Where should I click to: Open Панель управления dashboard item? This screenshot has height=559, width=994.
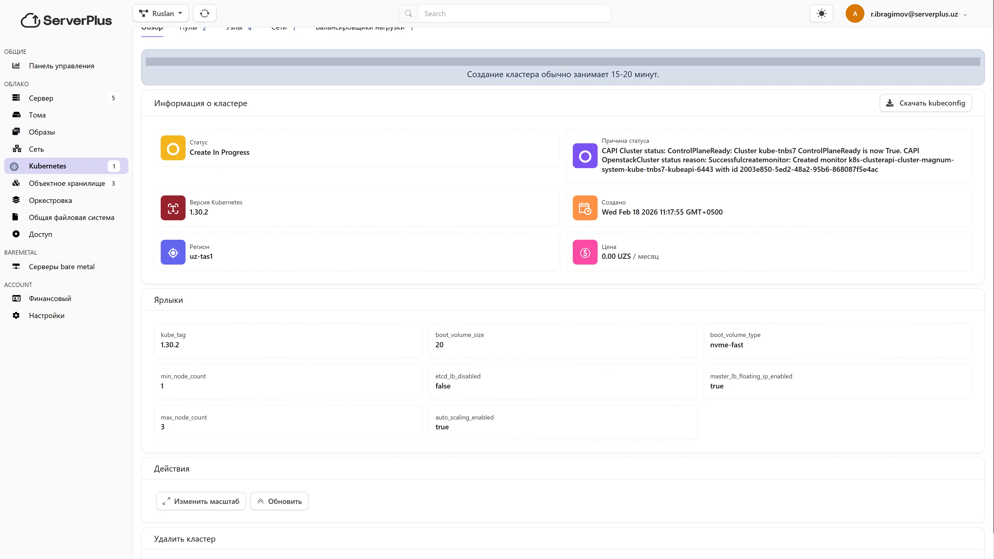coord(61,66)
